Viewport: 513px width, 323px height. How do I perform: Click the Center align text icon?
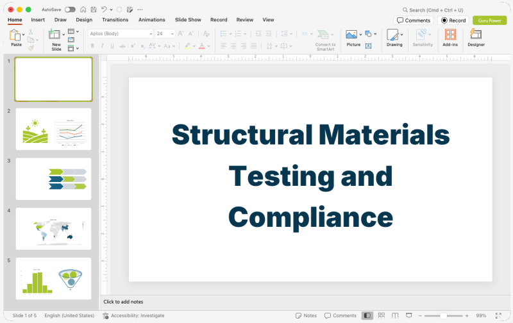233,46
